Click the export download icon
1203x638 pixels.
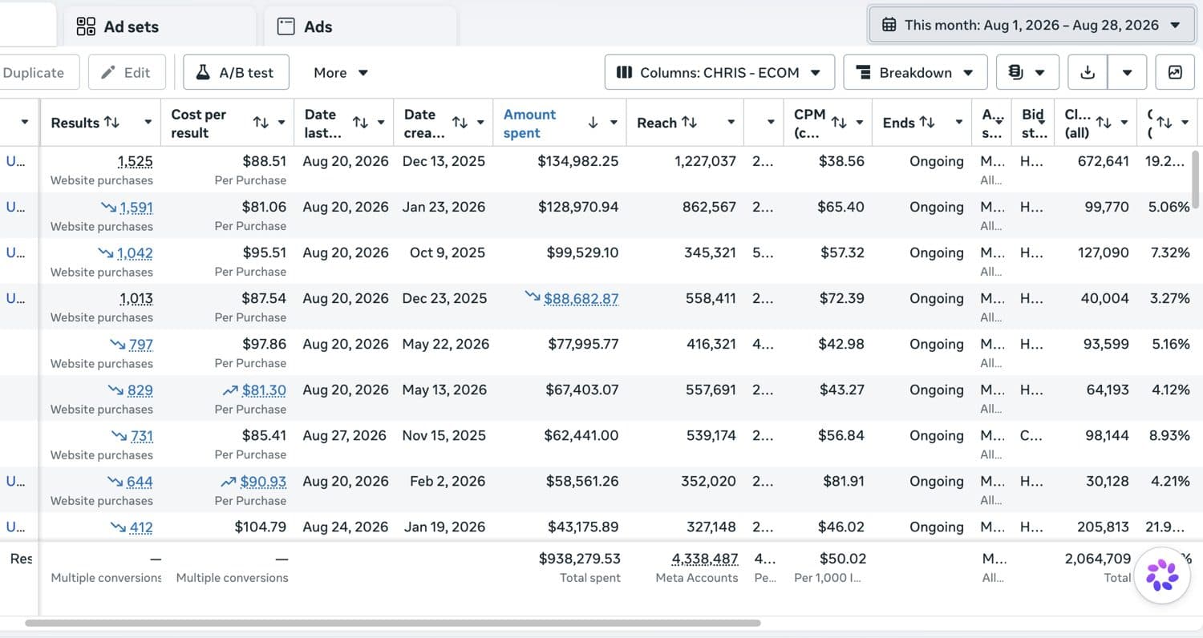point(1088,72)
